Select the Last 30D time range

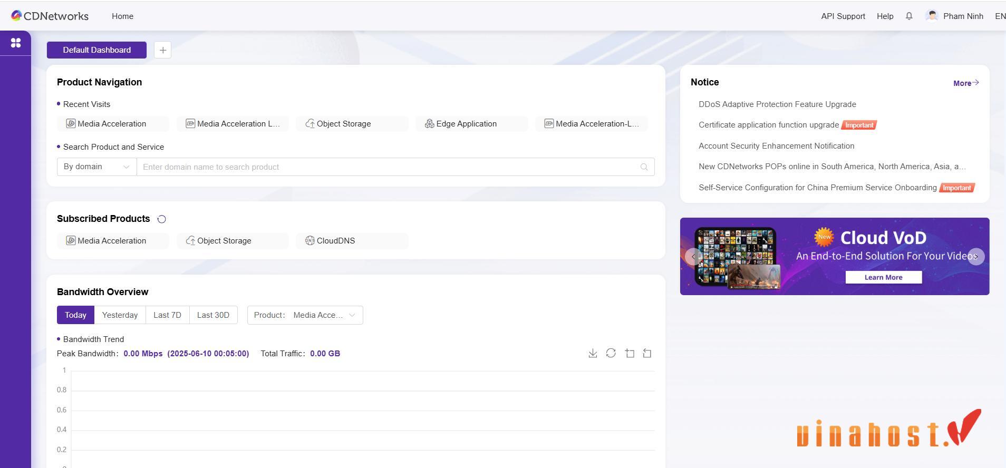tap(213, 315)
